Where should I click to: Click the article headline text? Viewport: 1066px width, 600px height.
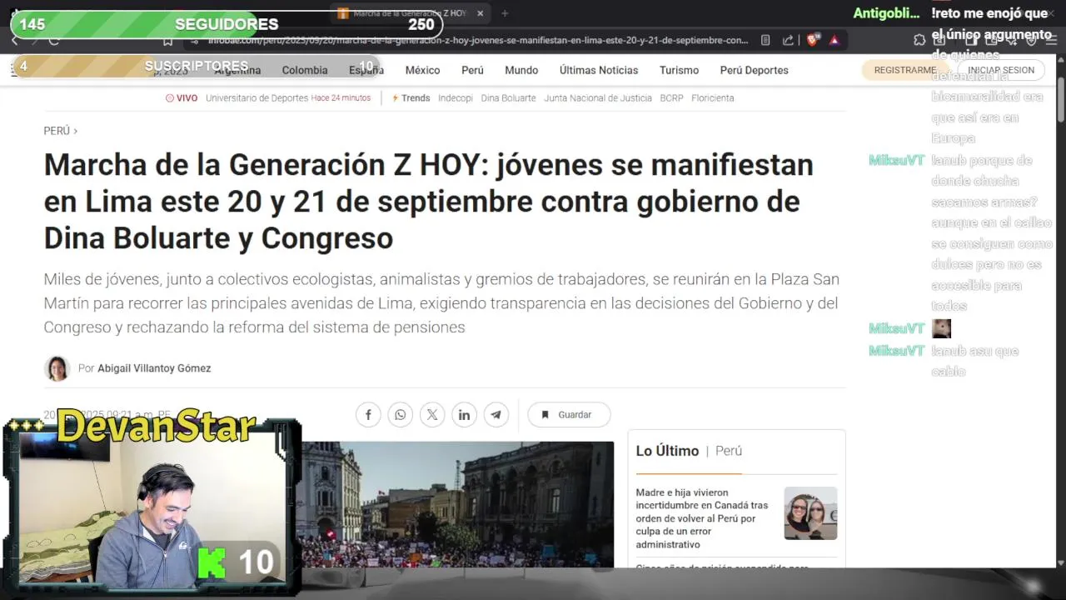pyautogui.click(x=429, y=202)
